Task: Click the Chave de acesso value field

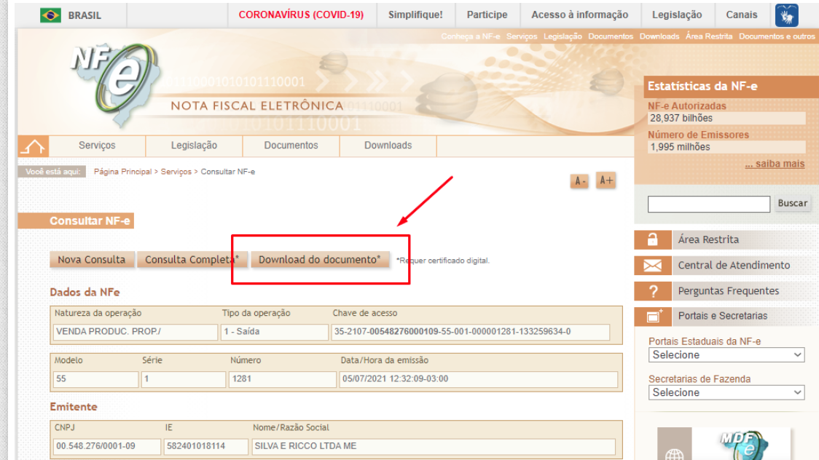Action: pos(470,332)
